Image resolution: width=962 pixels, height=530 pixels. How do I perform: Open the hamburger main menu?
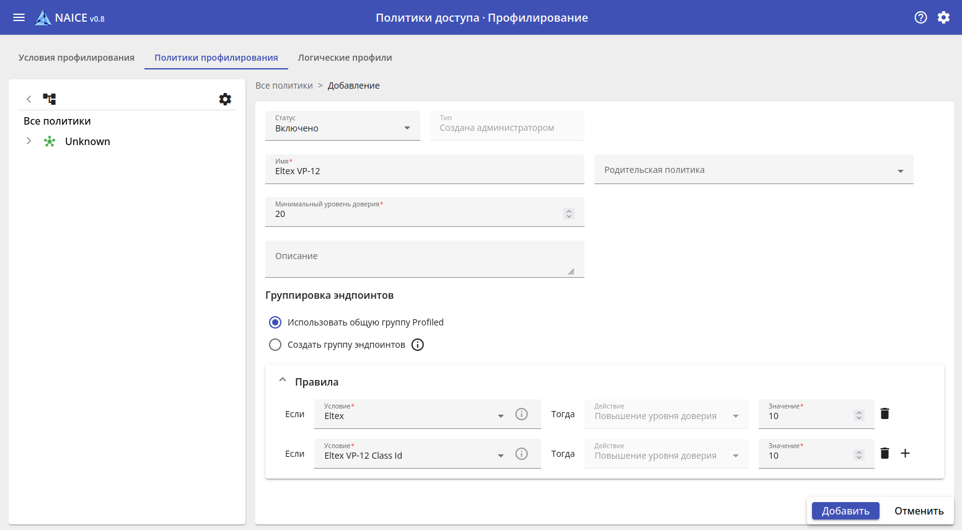pos(19,17)
